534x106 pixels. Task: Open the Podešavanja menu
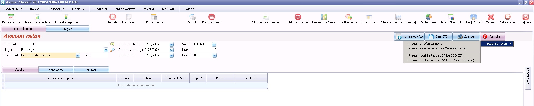point(13,9)
